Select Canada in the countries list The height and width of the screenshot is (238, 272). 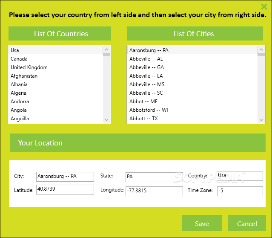tap(56, 59)
